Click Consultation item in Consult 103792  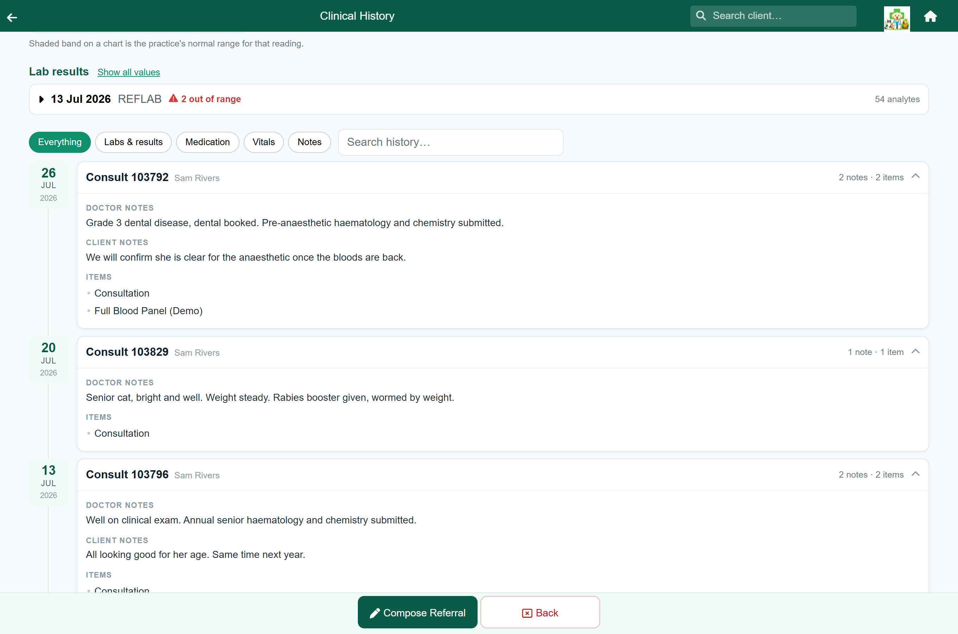[x=122, y=293]
